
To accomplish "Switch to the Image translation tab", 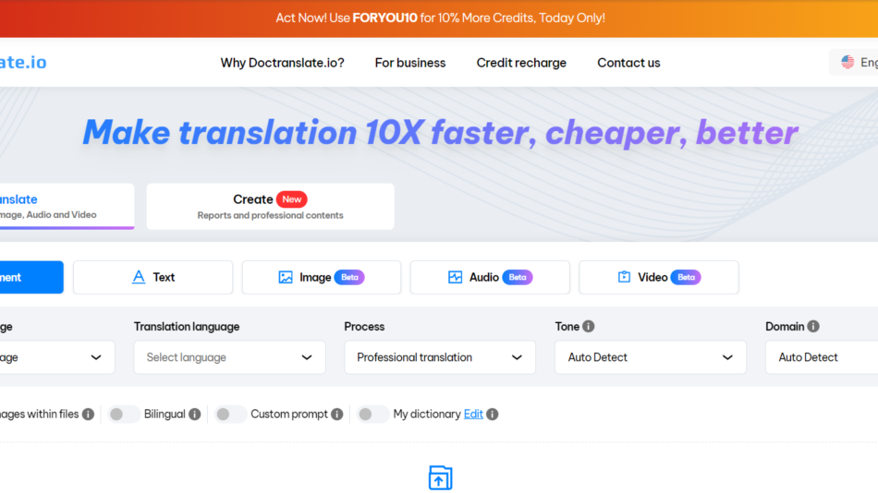I will pyautogui.click(x=322, y=277).
